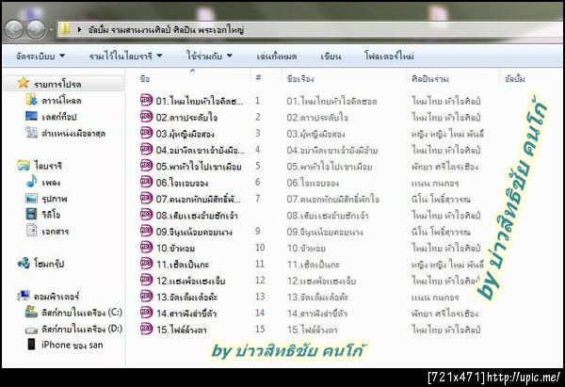Open เดสก์ท็อป desktop in navigation pane

pos(59,117)
